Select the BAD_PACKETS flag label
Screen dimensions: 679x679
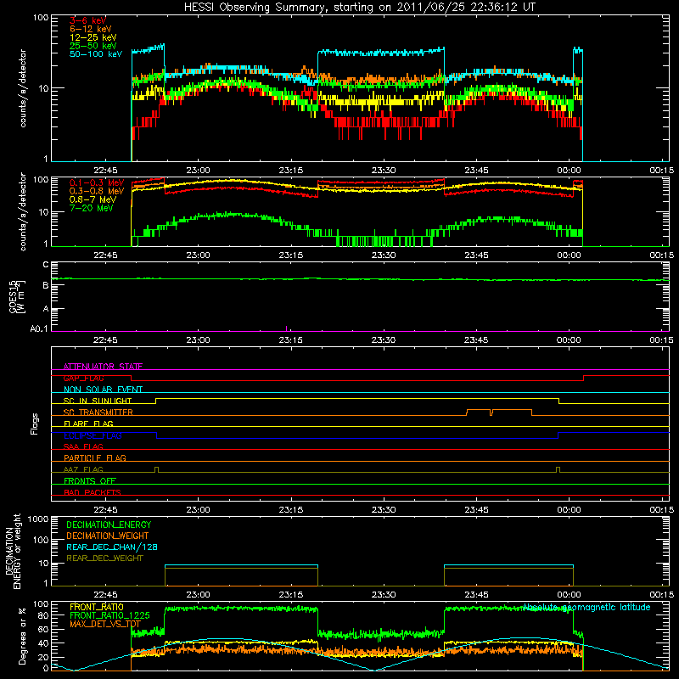pos(93,492)
